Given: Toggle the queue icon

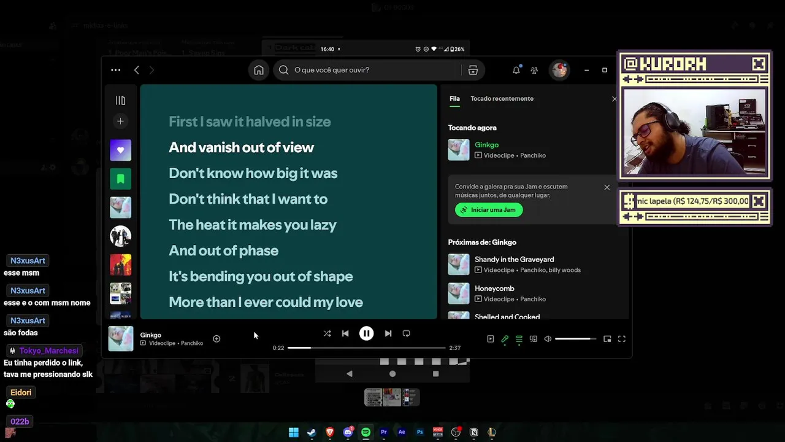Looking at the screenshot, I should click(x=519, y=339).
